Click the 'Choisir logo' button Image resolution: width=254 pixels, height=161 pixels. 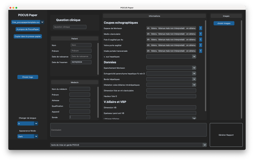point(28,77)
